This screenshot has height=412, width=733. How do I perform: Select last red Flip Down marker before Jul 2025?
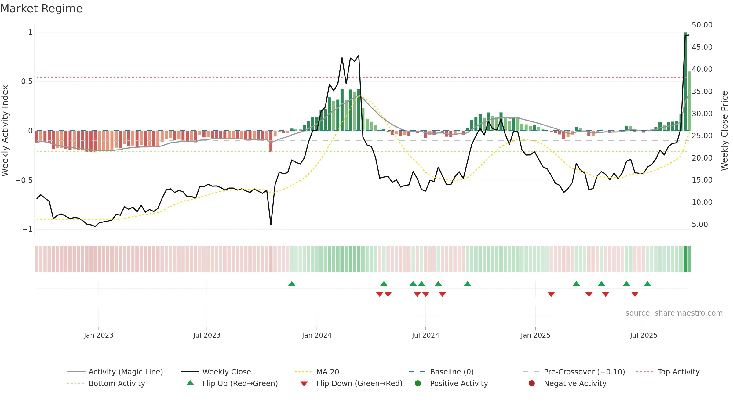[635, 294]
